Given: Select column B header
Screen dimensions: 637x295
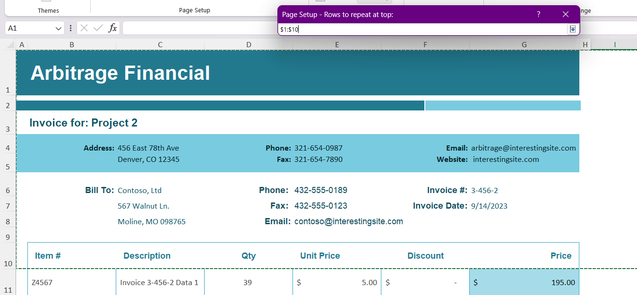Looking at the screenshot, I should coord(72,45).
